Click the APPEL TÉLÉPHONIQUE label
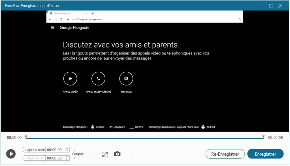Image resolution: width=290 pixels, height=166 pixels. click(98, 92)
